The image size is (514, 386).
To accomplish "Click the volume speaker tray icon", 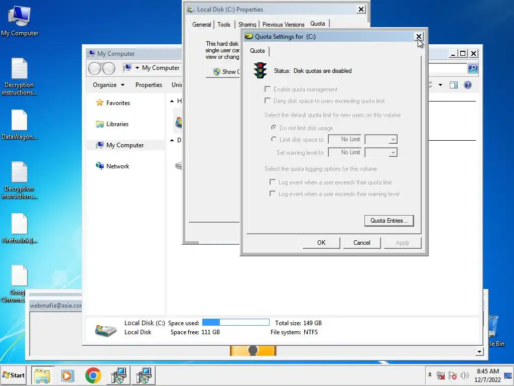I will click(x=464, y=375).
